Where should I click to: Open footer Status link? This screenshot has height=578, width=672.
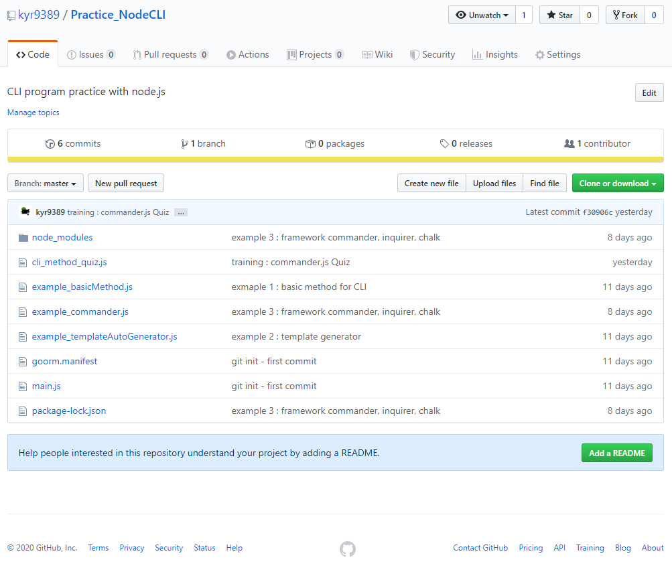(x=204, y=548)
